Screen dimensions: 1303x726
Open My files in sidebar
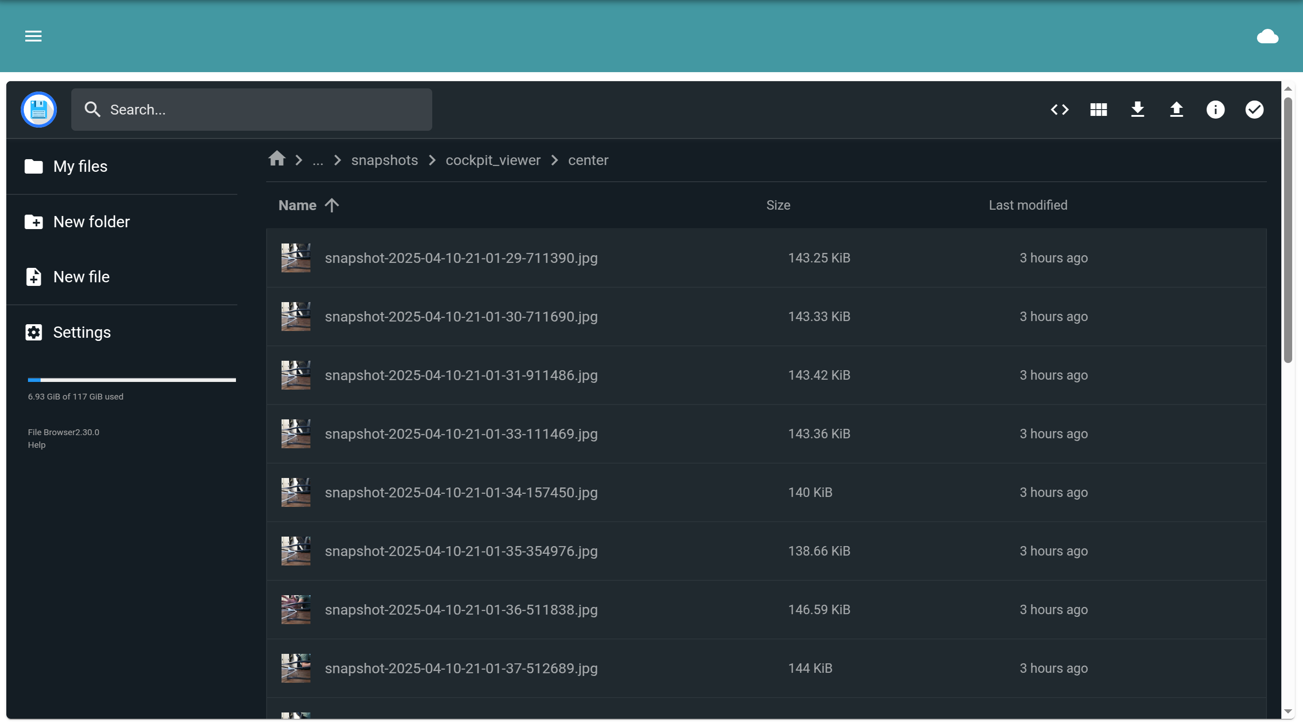coord(80,166)
